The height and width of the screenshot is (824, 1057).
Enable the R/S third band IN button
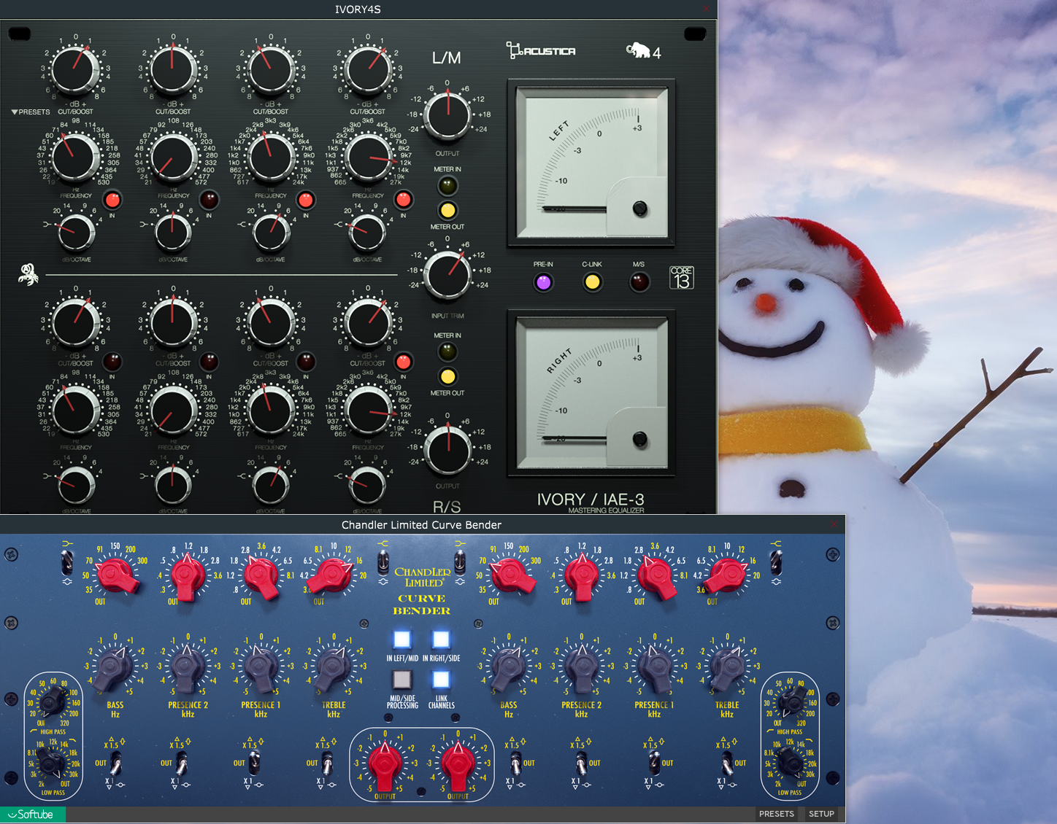pos(306,361)
